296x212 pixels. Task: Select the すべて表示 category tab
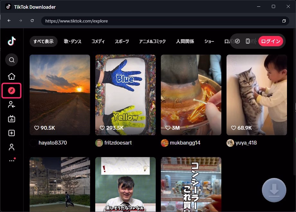[43, 41]
